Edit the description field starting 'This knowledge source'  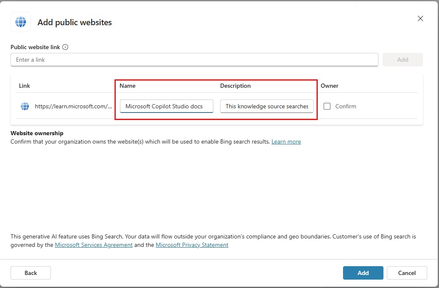pos(267,106)
